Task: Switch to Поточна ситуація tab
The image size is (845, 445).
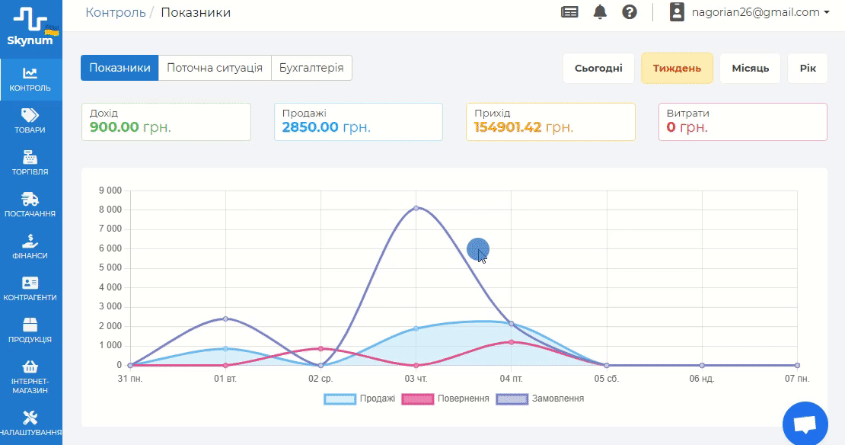Action: (x=215, y=68)
